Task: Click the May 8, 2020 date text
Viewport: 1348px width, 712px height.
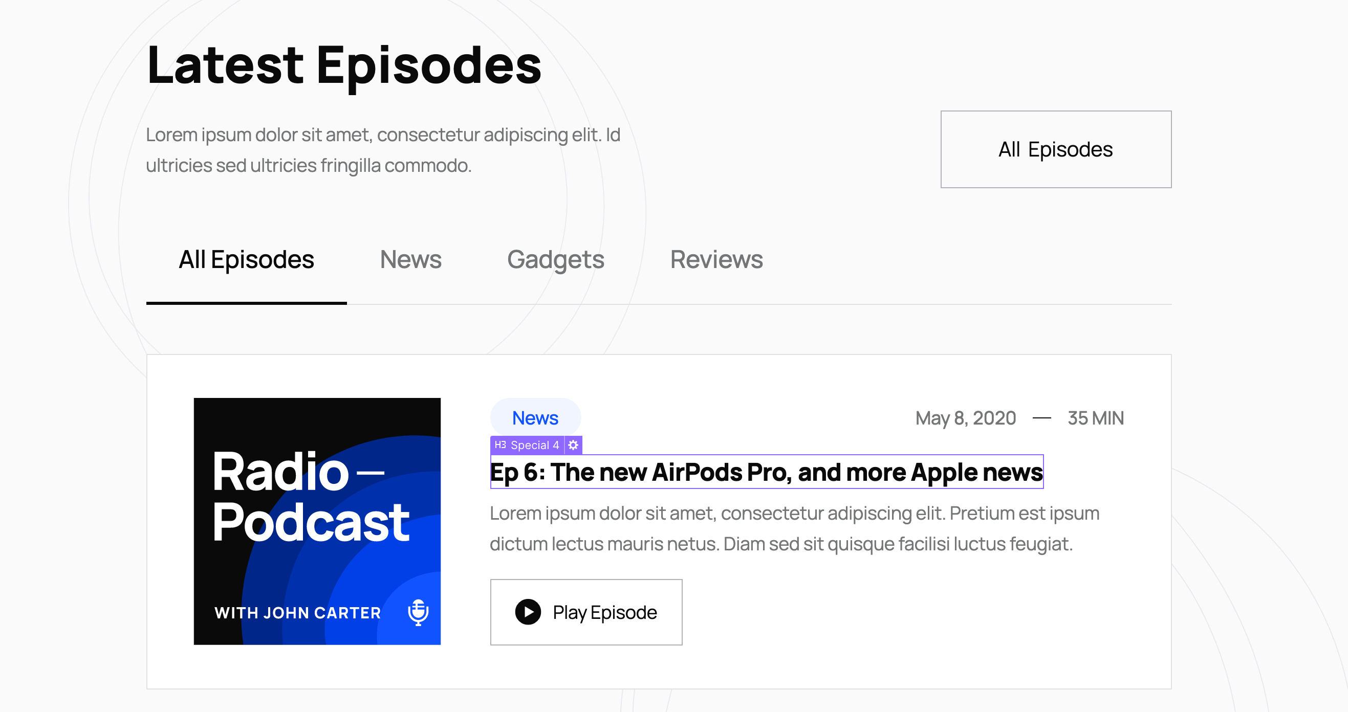Action: tap(966, 418)
